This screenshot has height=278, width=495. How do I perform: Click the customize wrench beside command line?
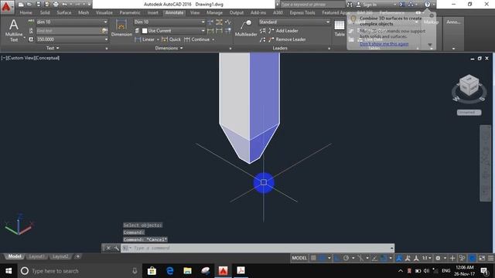coord(117,248)
